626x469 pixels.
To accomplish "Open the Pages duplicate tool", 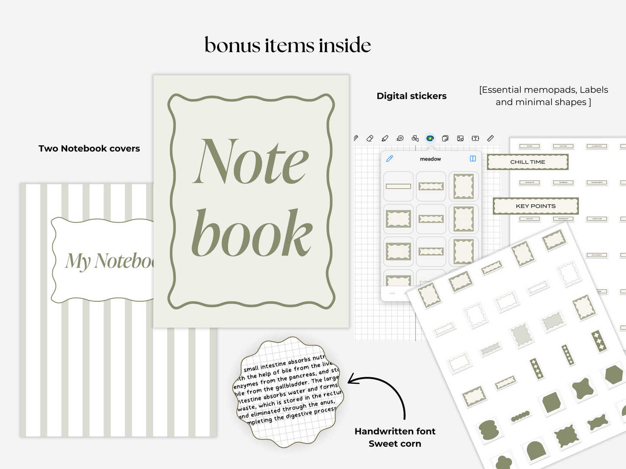I will [445, 138].
